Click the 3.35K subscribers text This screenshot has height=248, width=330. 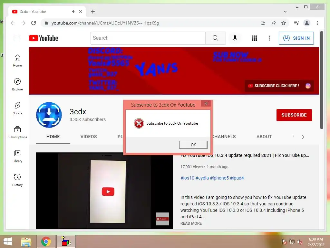click(x=88, y=119)
